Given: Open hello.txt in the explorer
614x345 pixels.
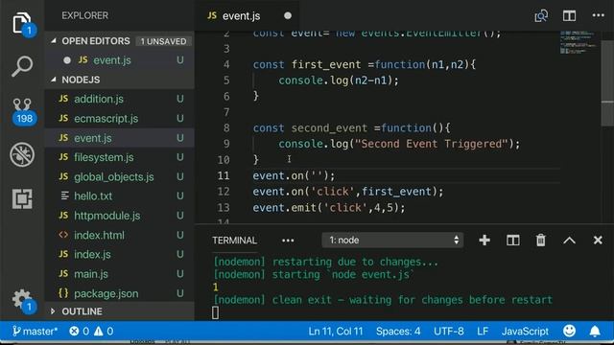Looking at the screenshot, I should pos(119,195).
